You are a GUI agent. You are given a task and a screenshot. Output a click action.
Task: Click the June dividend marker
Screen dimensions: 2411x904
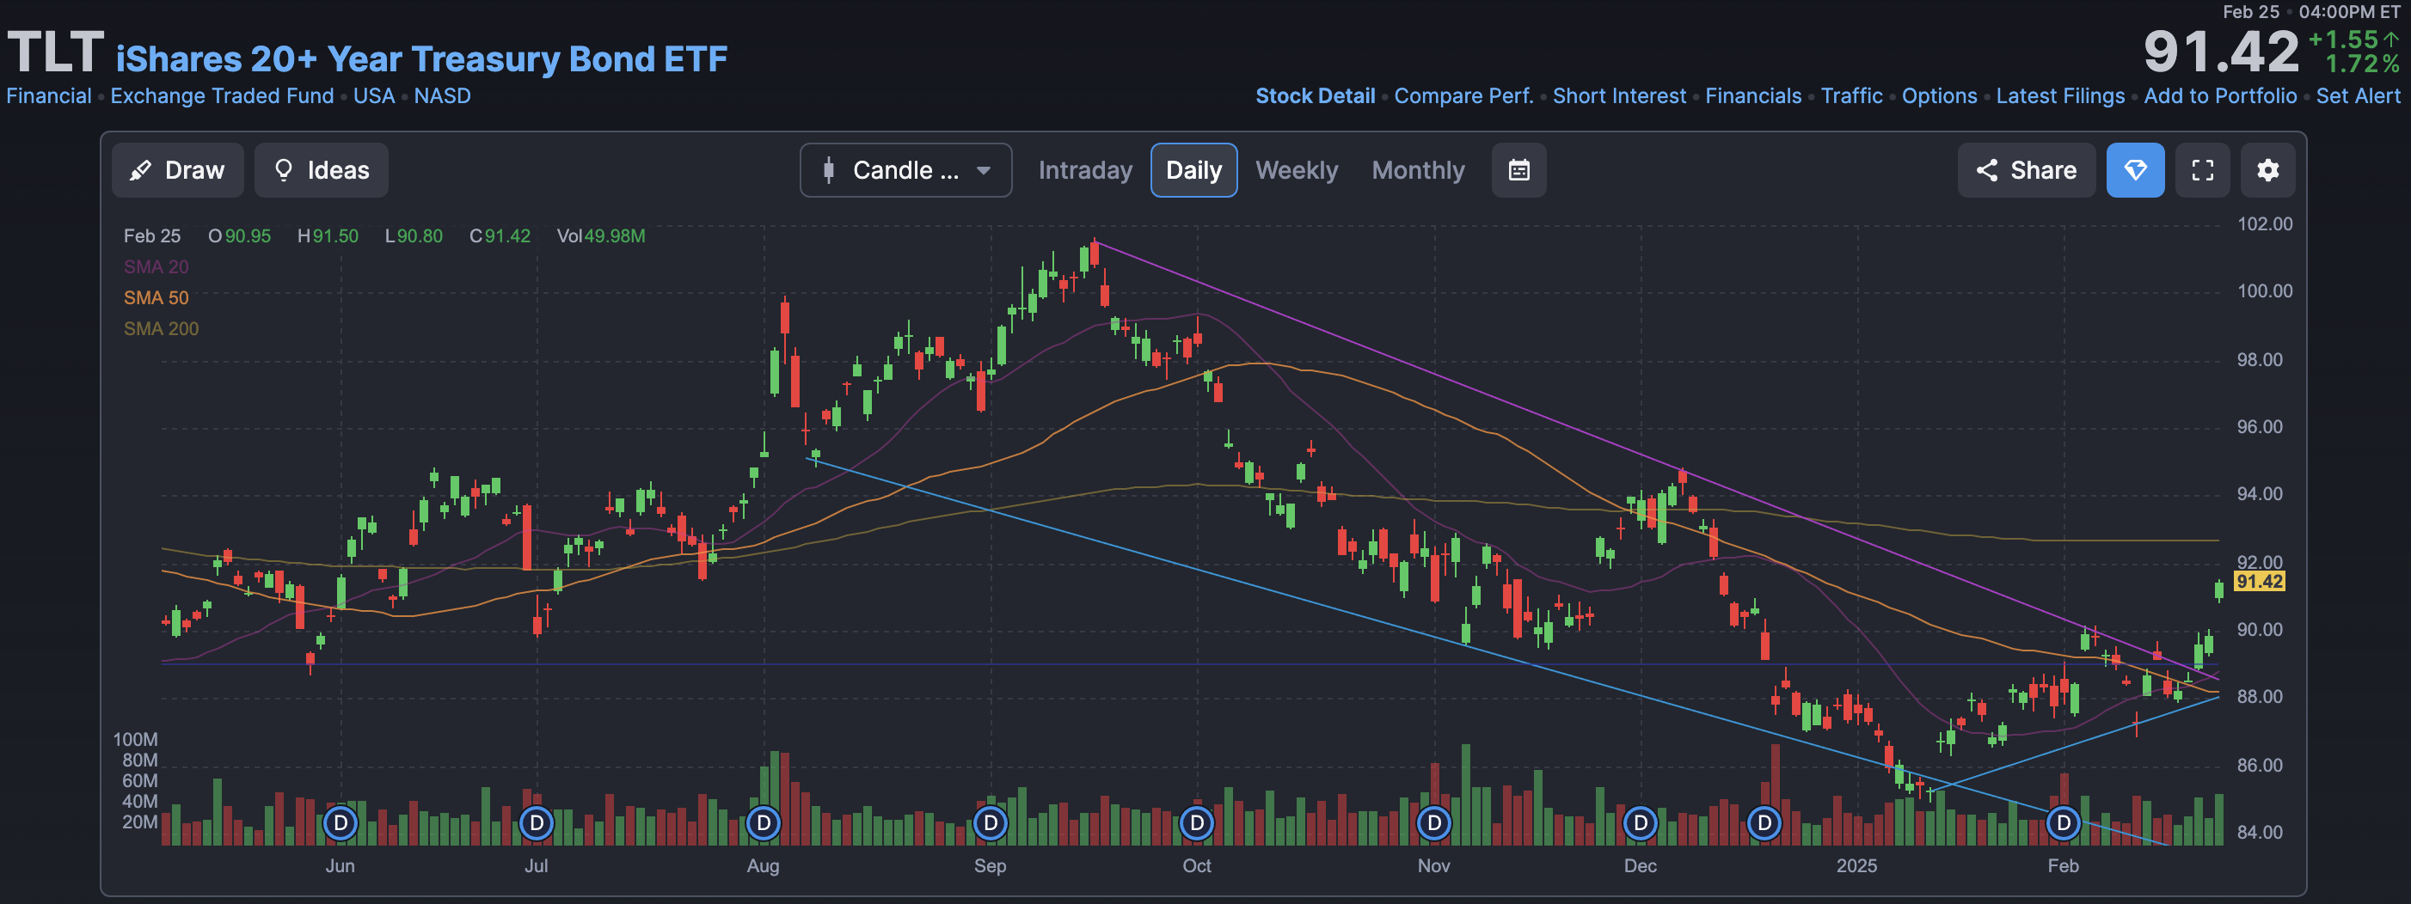coord(340,823)
